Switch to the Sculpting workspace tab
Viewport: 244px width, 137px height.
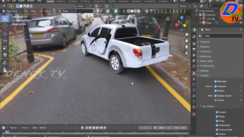coord(73,1)
